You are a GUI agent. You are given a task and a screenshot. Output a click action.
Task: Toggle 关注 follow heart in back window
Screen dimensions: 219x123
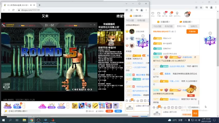pyautogui.click(x=153, y=14)
